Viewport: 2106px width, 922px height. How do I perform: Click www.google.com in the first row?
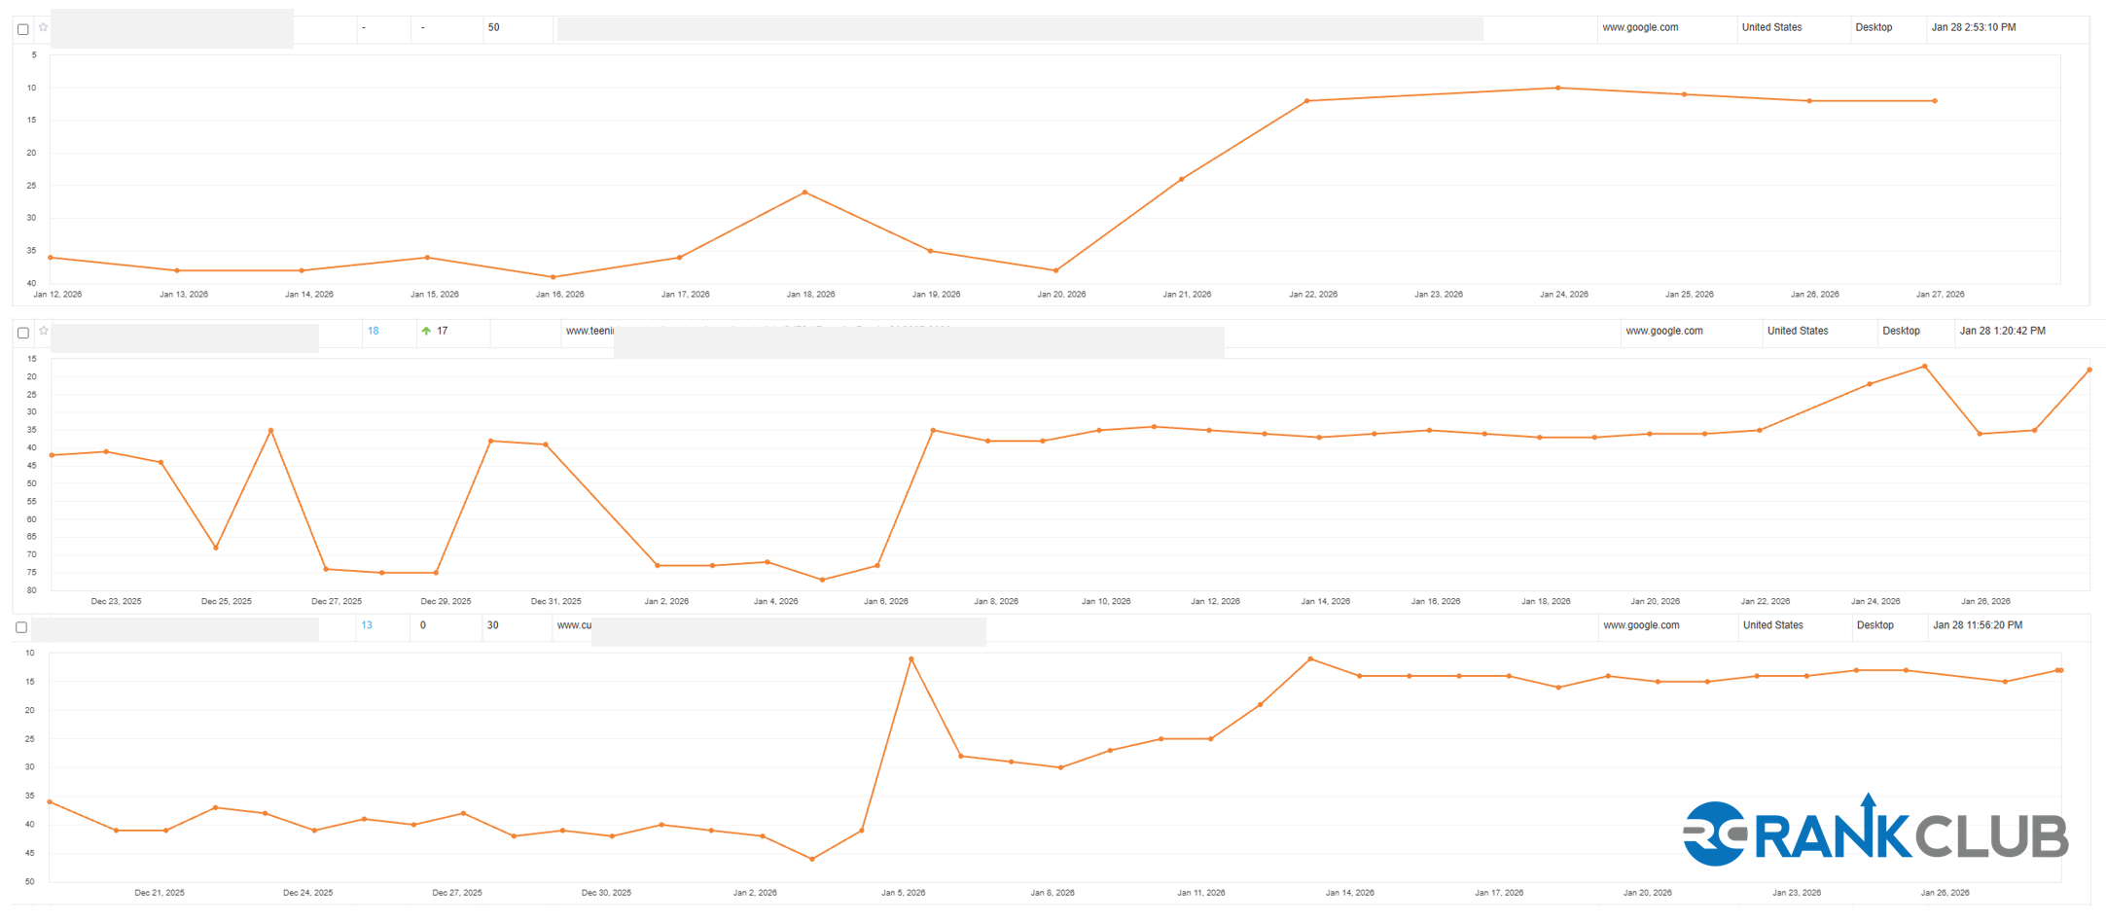[1640, 27]
